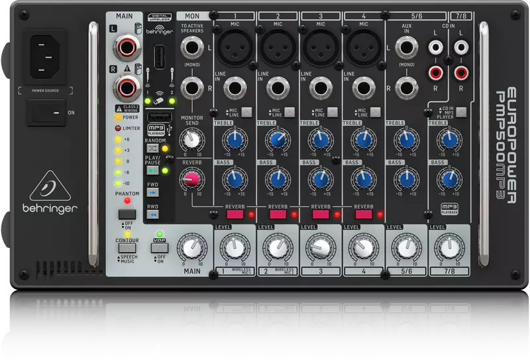Image resolution: width=530 pixels, height=362 pixels.
Task: Click channel 2 BASS knob
Action: click(278, 179)
